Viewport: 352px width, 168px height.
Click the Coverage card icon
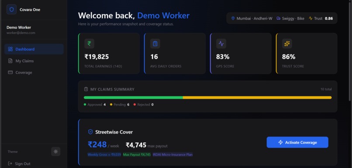point(10,72)
